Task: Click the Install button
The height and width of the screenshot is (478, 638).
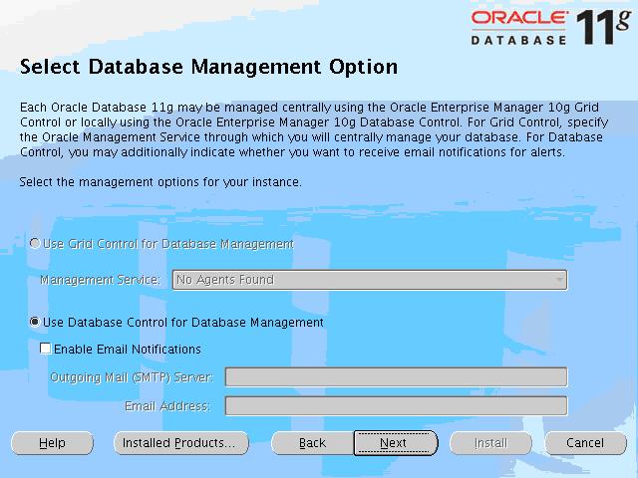Action: coord(490,442)
